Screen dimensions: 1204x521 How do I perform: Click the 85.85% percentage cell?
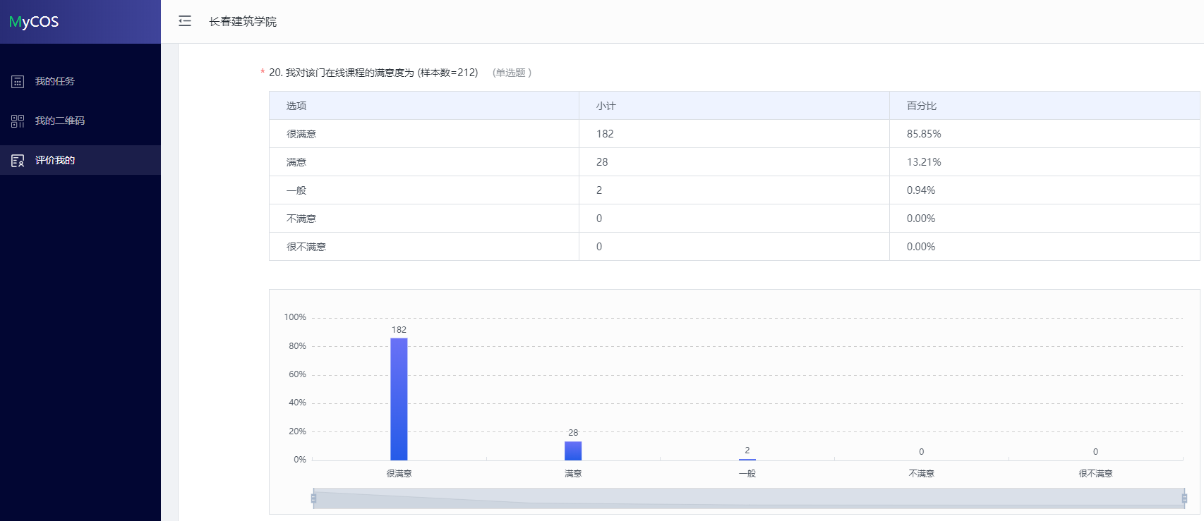(924, 134)
